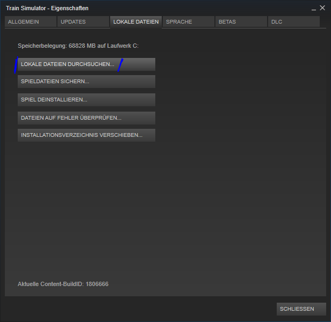
Task: Switch to the ALLGEMEIN tab
Action: click(x=31, y=21)
